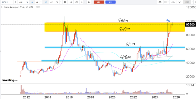Image resolution: width=196 pixels, height=99 pixels.
Task: Toggle the legend visibility icon beside symbol title
Action: 37,7
